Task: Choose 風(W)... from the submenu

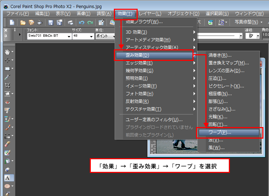Action: click(229, 148)
